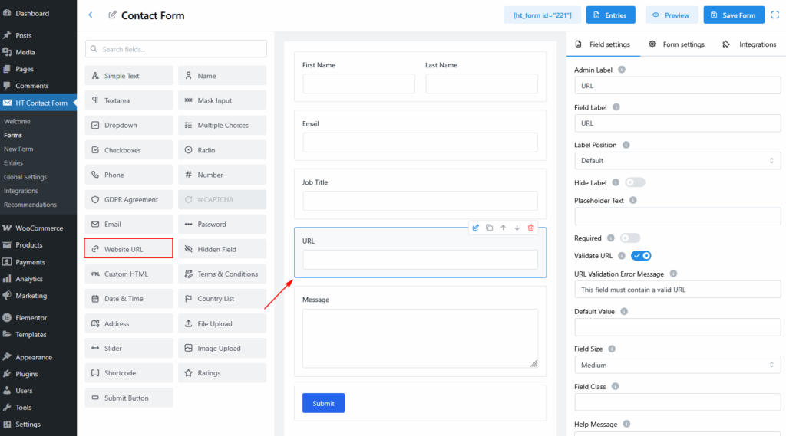Add the Slider field from field list

(129, 349)
